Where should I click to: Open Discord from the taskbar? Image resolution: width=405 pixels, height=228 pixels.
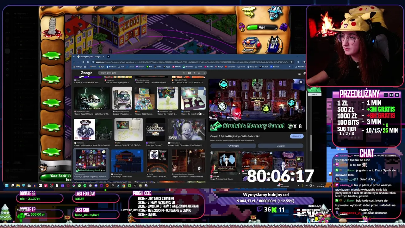pos(96,186)
